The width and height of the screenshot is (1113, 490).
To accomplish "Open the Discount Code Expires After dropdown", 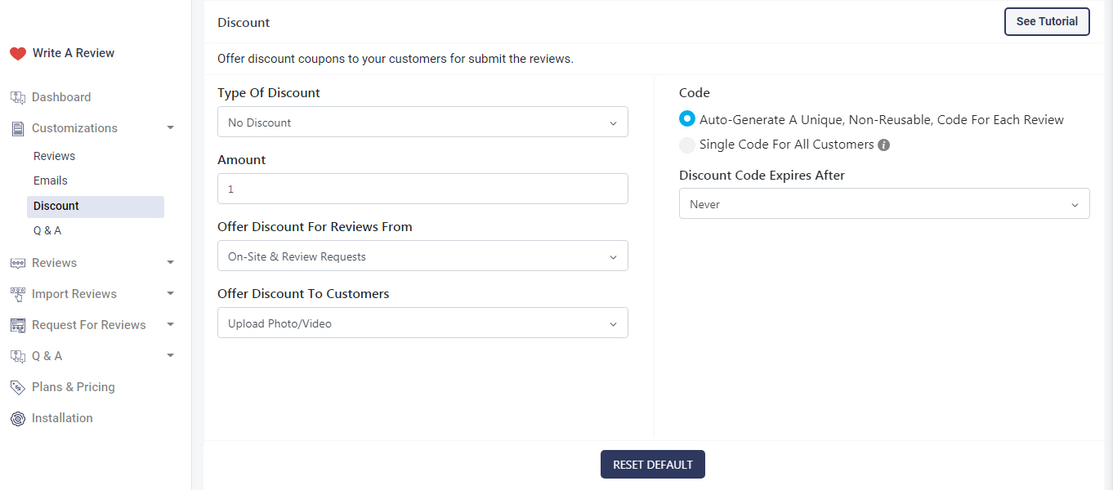I will point(884,204).
